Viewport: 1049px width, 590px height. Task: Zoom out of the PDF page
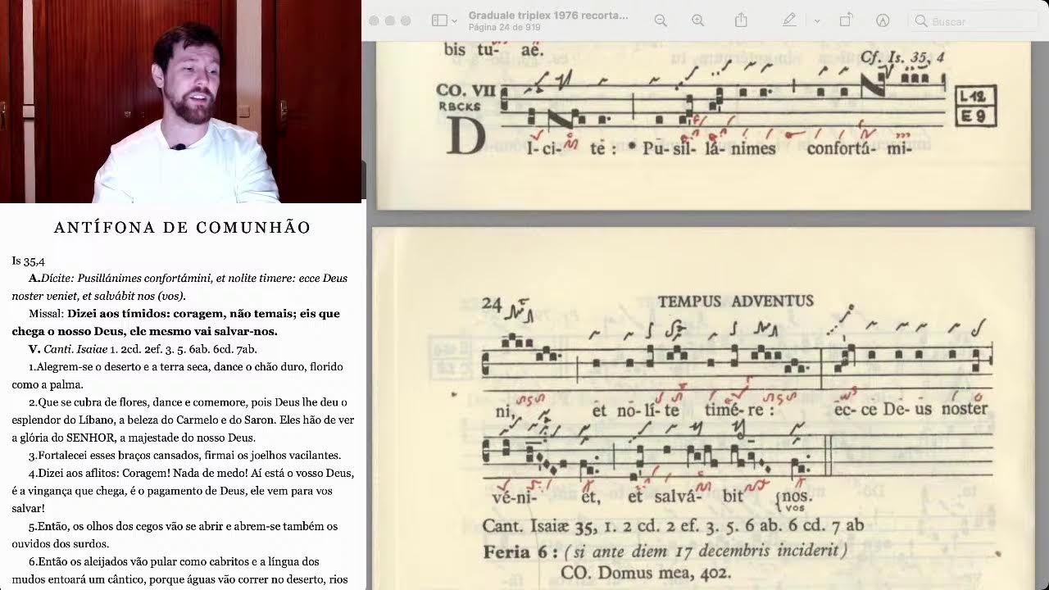[661, 20]
